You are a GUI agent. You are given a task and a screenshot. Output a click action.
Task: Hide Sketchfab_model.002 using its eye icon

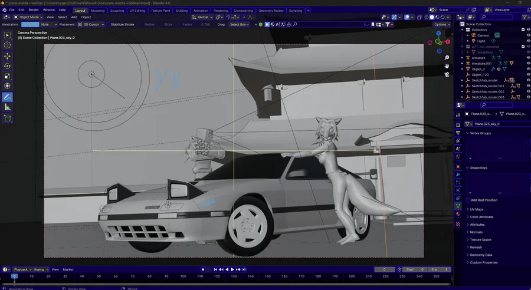[528, 91]
